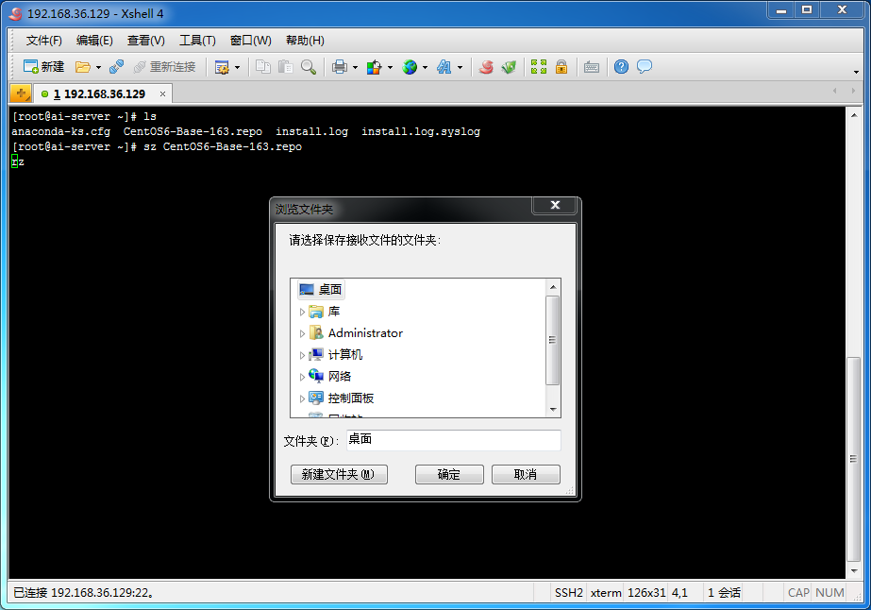Screen dimensions: 871x610
Task: Click the disconnect link icon
Action: click(117, 67)
